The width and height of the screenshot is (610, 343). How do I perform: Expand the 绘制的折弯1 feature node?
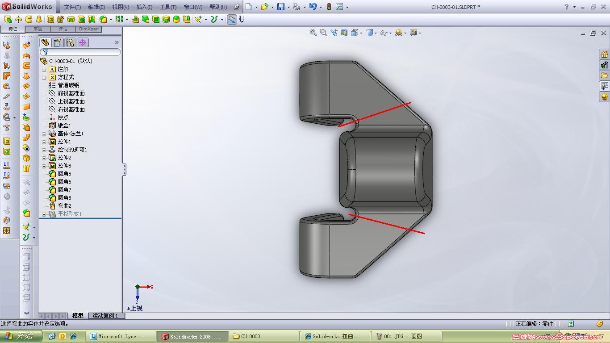coord(44,150)
